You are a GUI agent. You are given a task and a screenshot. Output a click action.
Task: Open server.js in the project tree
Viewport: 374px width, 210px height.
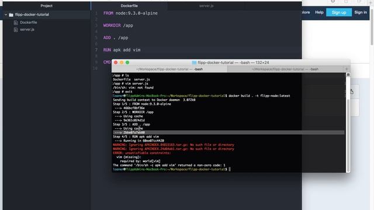[x=27, y=30]
